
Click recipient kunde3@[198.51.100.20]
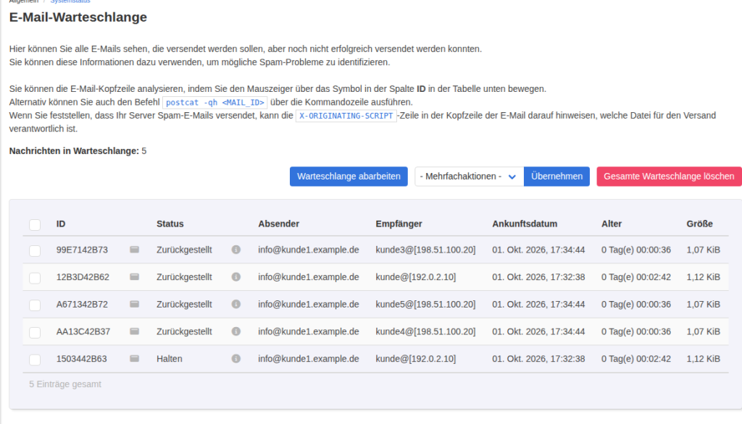(x=425, y=250)
